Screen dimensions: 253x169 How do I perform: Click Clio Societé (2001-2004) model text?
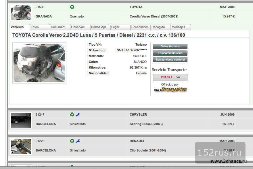point(148,150)
